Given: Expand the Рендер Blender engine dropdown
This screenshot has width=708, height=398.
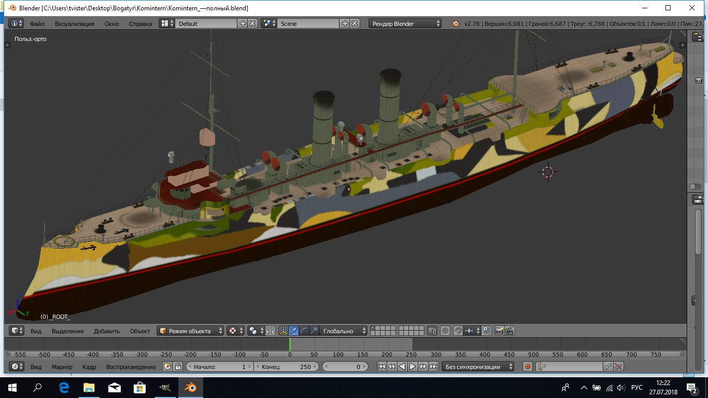Looking at the screenshot, I should coord(405,23).
